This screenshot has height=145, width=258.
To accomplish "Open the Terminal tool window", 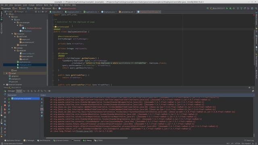I will [x=76, y=141].
